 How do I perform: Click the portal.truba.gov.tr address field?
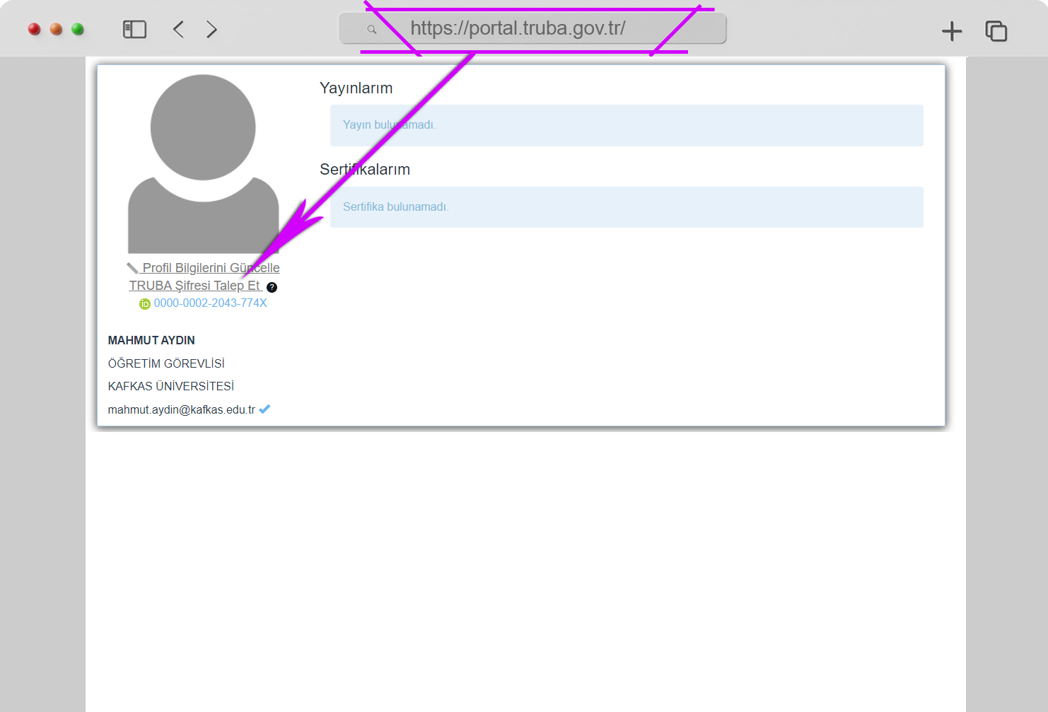[x=532, y=28]
